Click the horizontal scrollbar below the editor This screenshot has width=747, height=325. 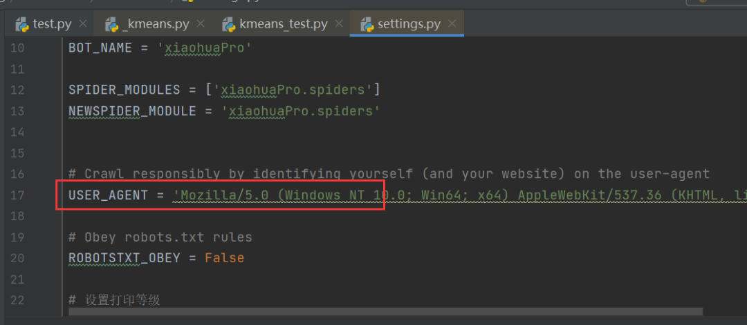coord(385,312)
